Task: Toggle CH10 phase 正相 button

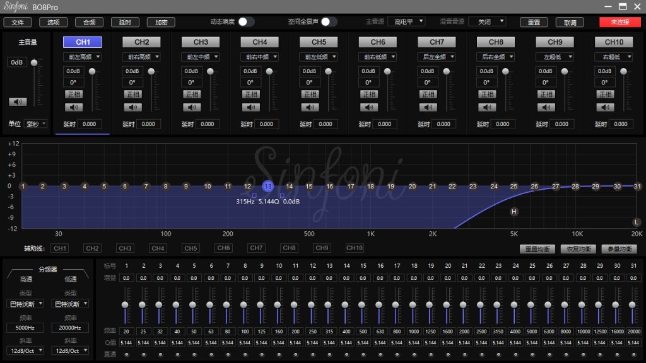Action: pos(605,95)
